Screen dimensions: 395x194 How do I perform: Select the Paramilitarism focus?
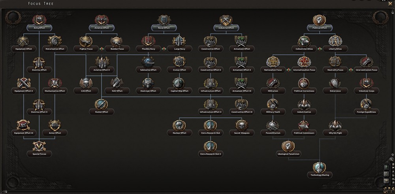coord(273,125)
